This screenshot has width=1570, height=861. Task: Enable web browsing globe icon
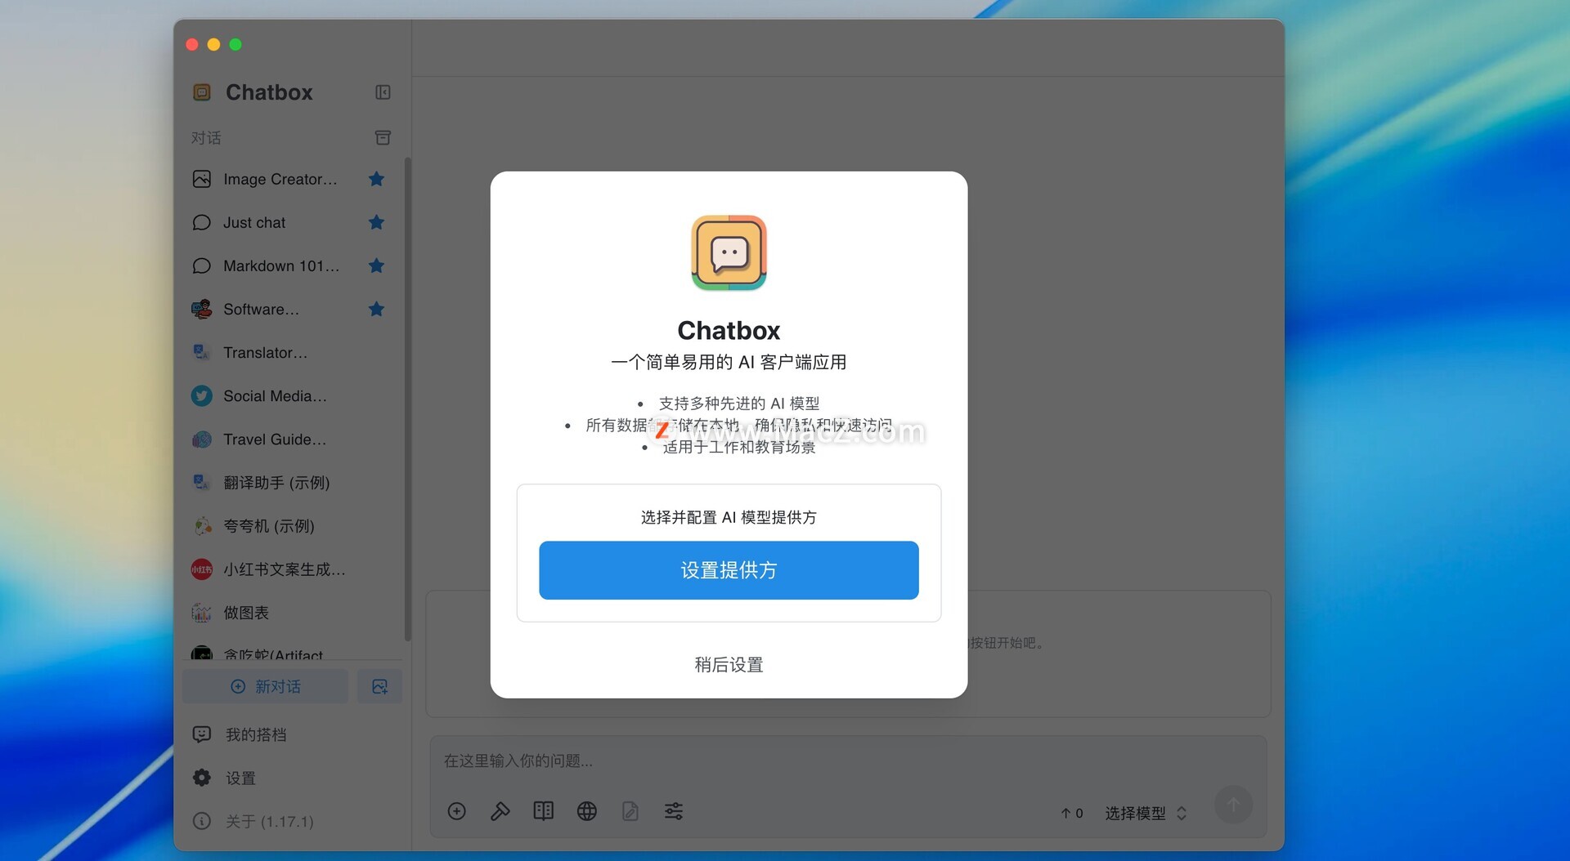pyautogui.click(x=586, y=811)
